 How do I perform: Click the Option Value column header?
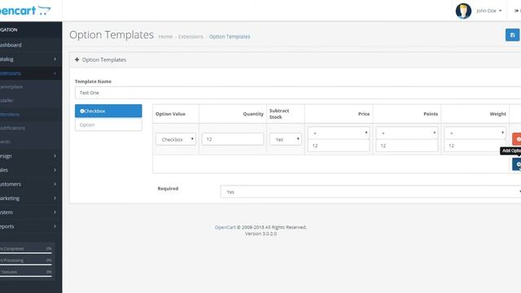(170, 114)
